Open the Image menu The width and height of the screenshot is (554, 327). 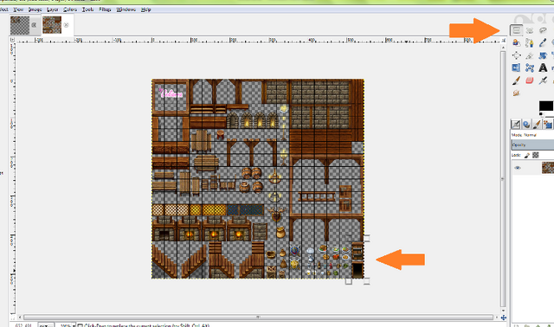pyautogui.click(x=35, y=10)
